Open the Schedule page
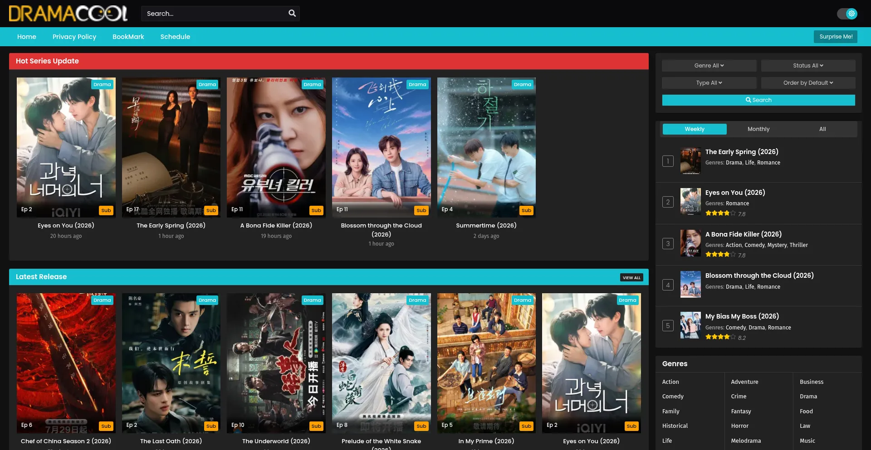The height and width of the screenshot is (450, 871). pos(175,37)
